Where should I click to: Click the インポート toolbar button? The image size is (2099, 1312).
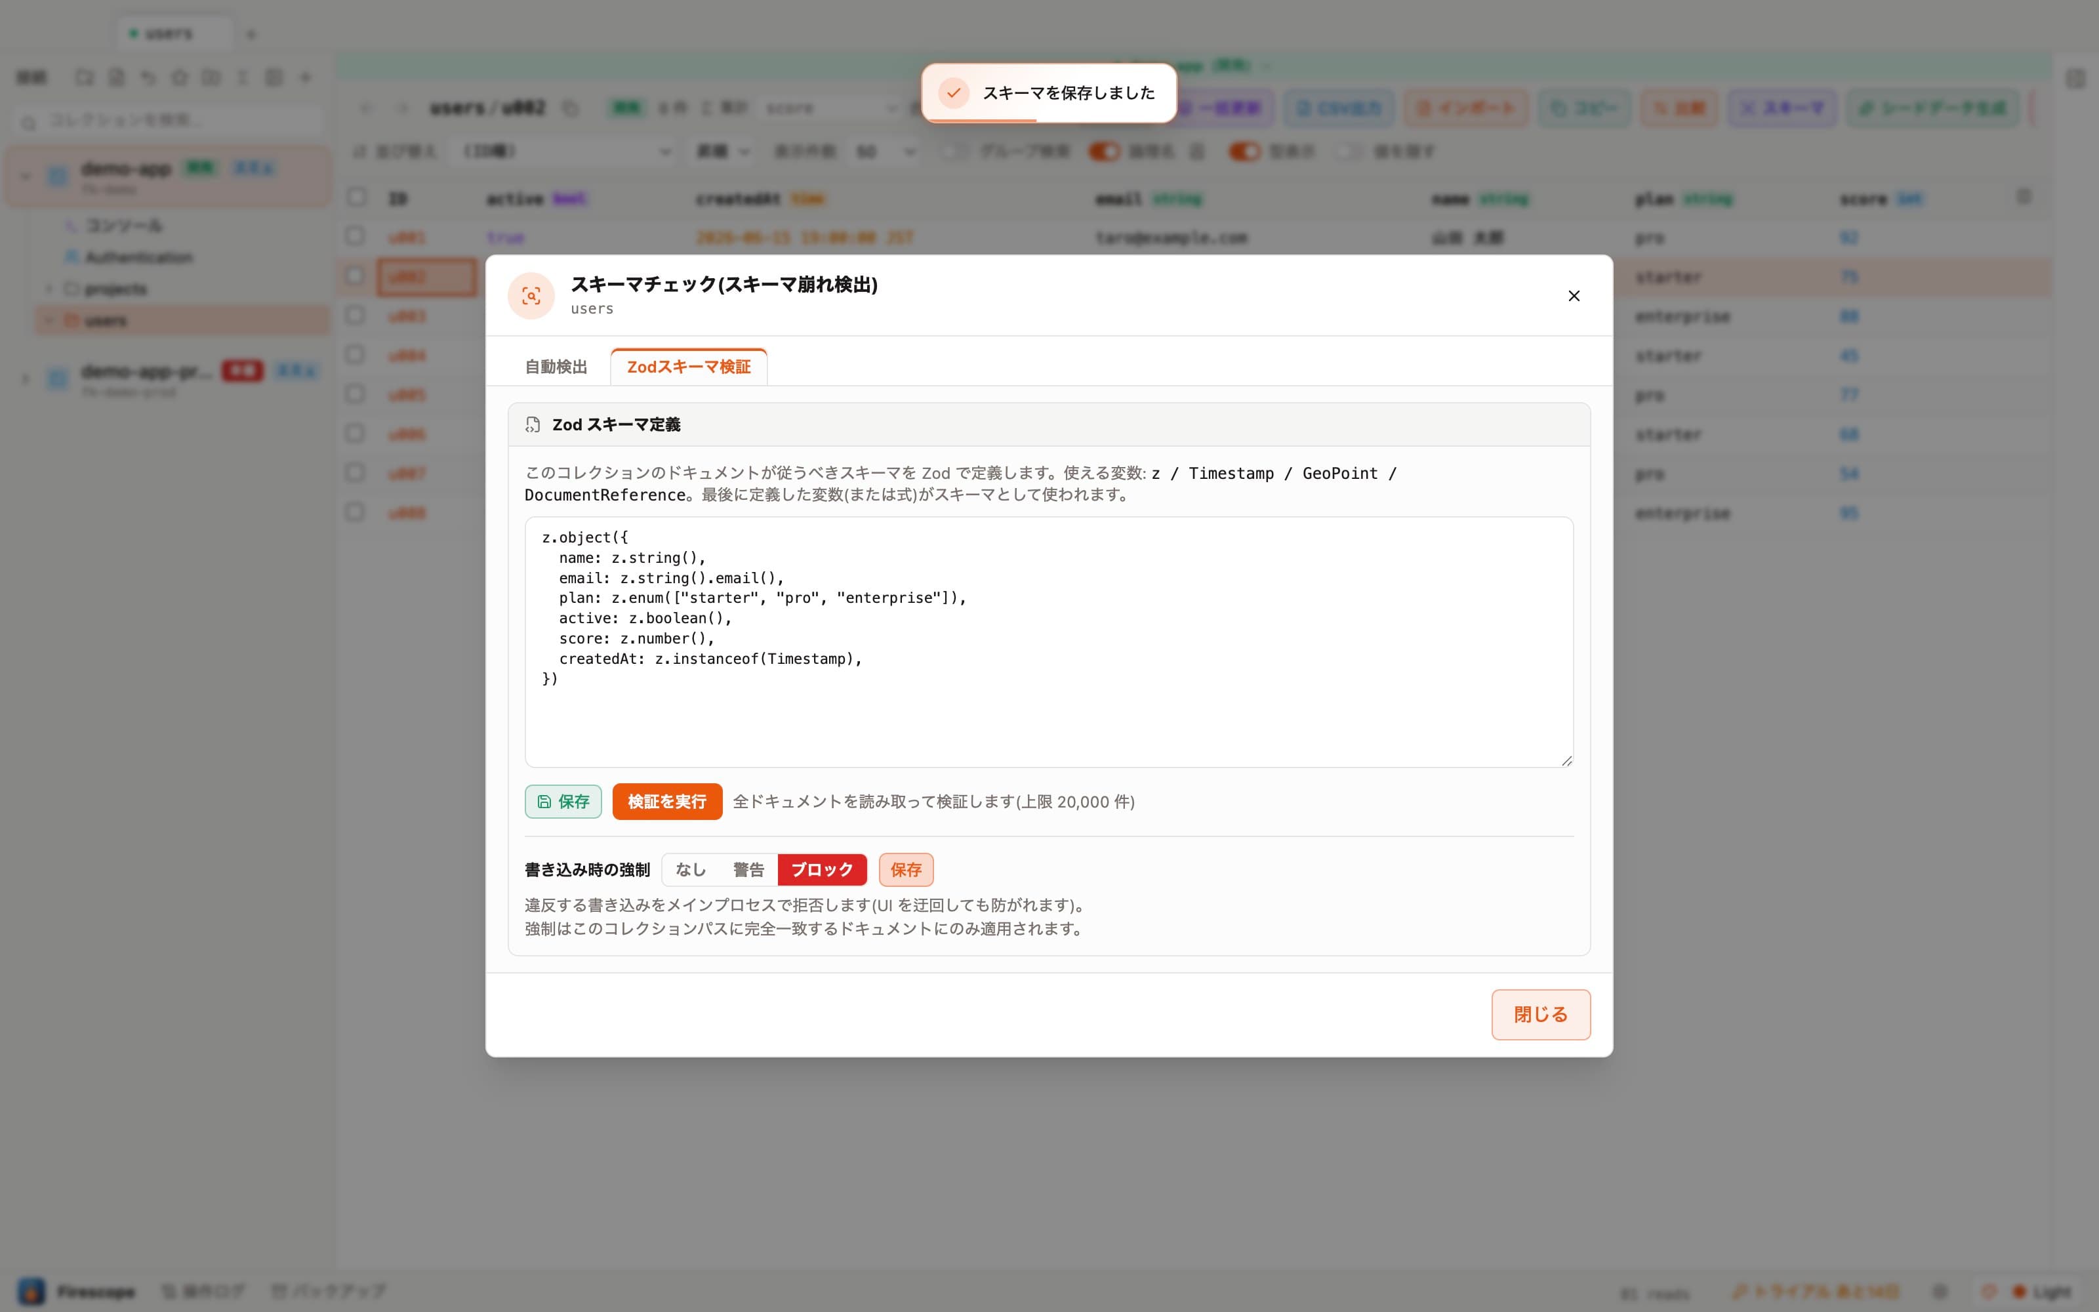click(1466, 108)
